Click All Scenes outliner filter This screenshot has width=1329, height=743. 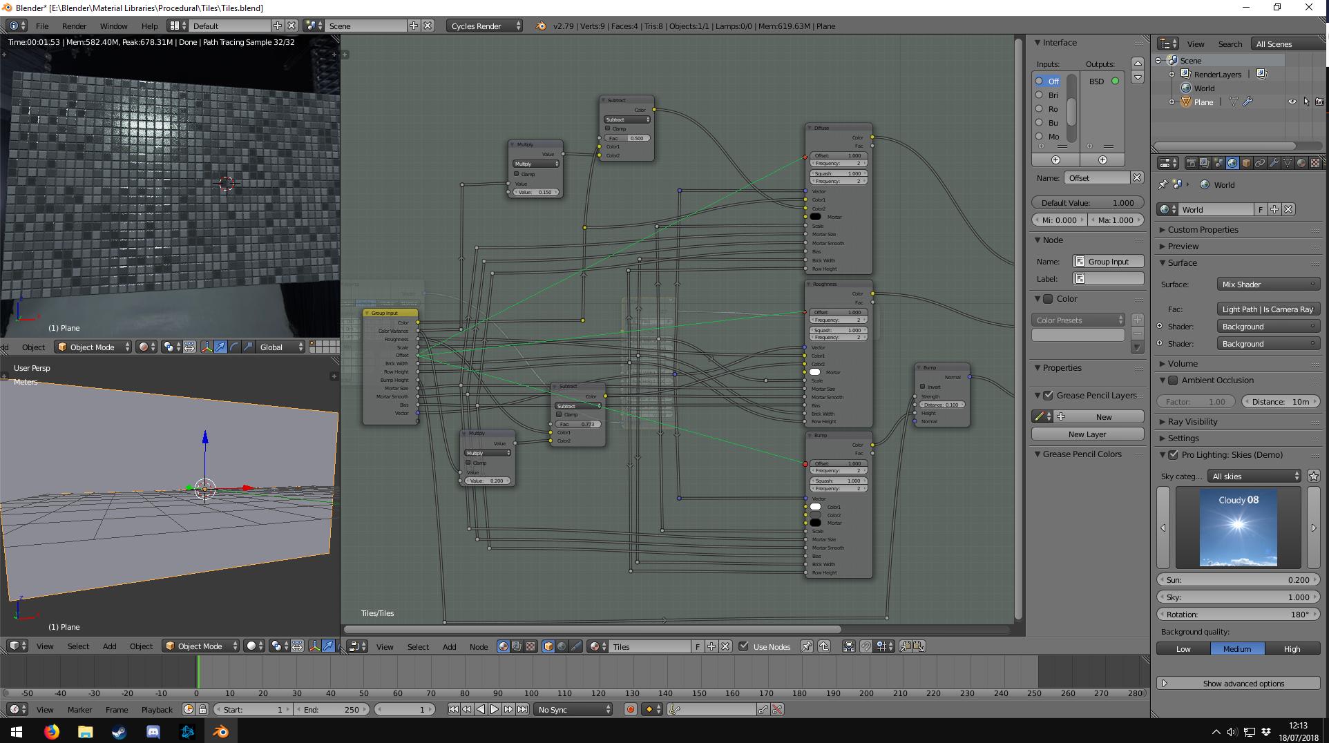click(x=1288, y=44)
